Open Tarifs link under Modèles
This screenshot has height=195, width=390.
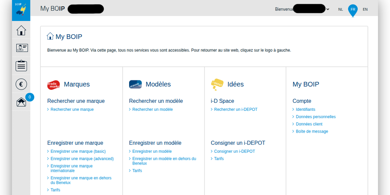coord(137,171)
